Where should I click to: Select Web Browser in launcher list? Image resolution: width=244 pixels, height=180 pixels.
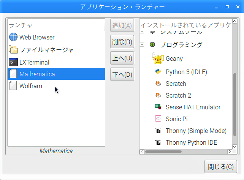coord(56,37)
